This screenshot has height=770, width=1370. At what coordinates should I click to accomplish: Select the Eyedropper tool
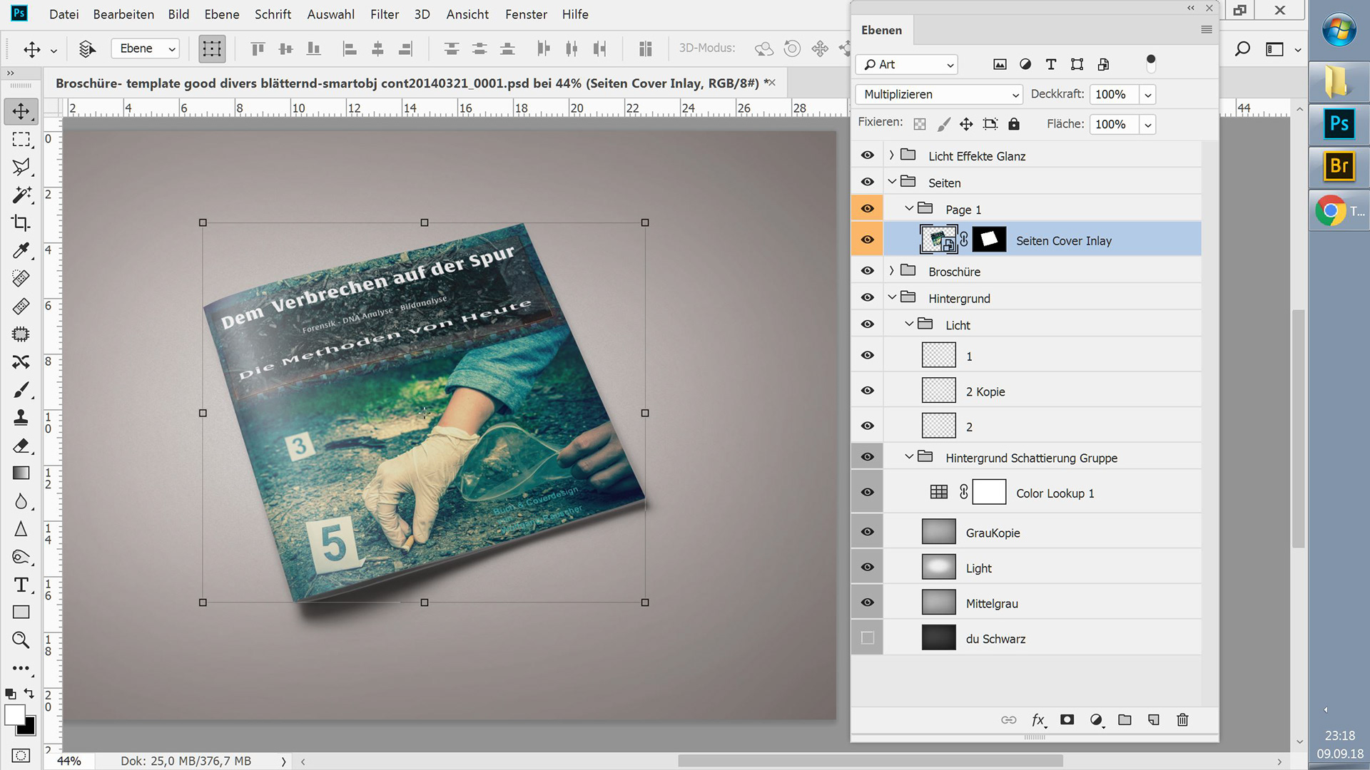click(21, 250)
